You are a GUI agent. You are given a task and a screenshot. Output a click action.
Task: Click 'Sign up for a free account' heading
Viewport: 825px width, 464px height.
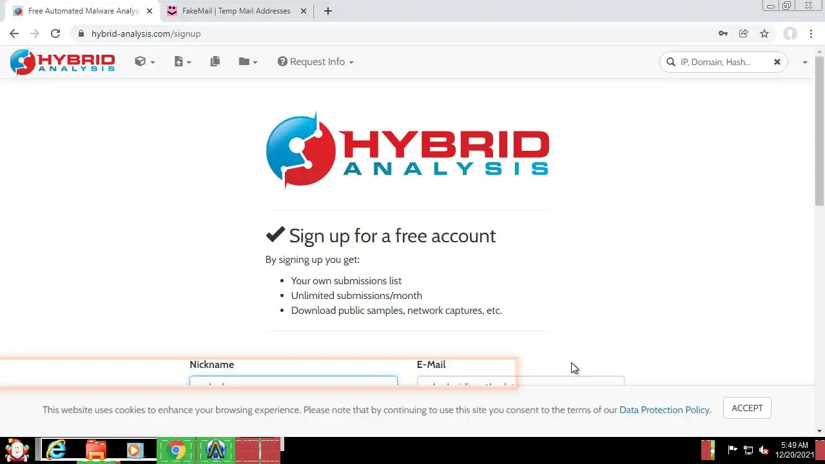(x=393, y=236)
